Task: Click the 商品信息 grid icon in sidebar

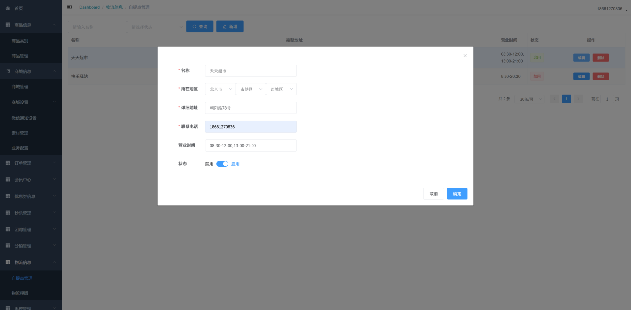Action: point(8,25)
